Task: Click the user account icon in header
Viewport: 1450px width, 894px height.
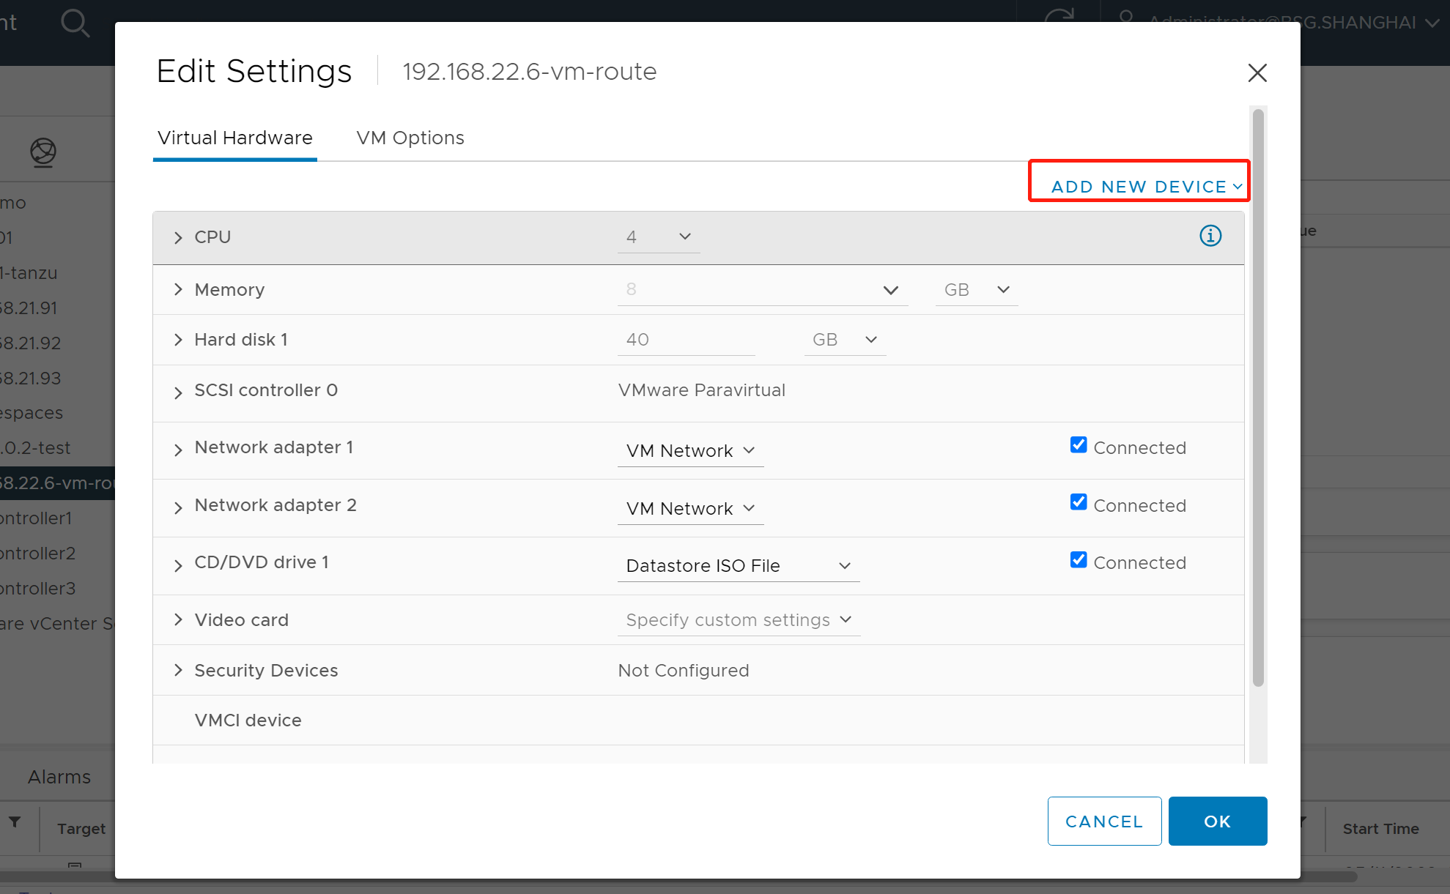Action: coord(1127,16)
